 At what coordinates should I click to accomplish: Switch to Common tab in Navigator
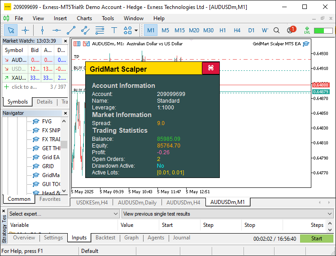pos(19,199)
